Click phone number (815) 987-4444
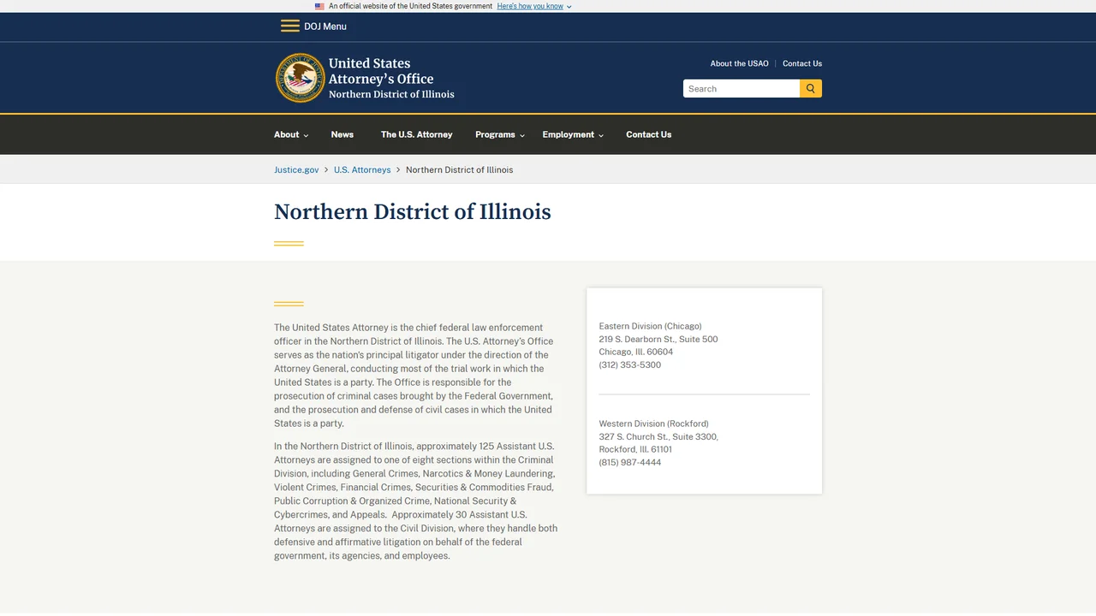Screen dimensions: 1096x616 pyautogui.click(x=630, y=462)
